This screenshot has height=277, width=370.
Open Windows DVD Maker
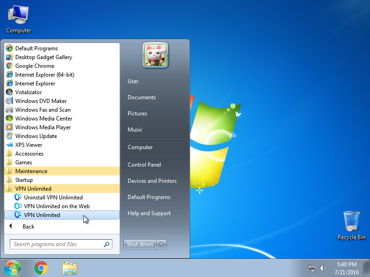coord(62,101)
